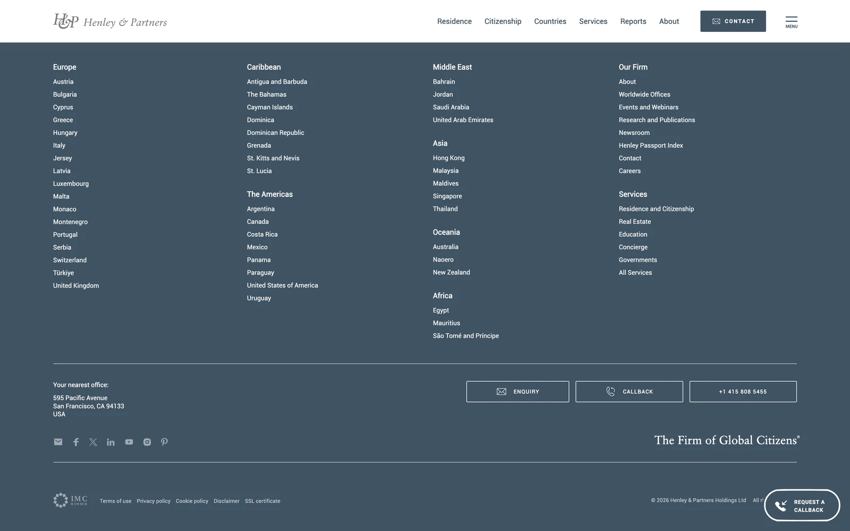Open the Hong Kong link
850x531 pixels.
(448, 158)
